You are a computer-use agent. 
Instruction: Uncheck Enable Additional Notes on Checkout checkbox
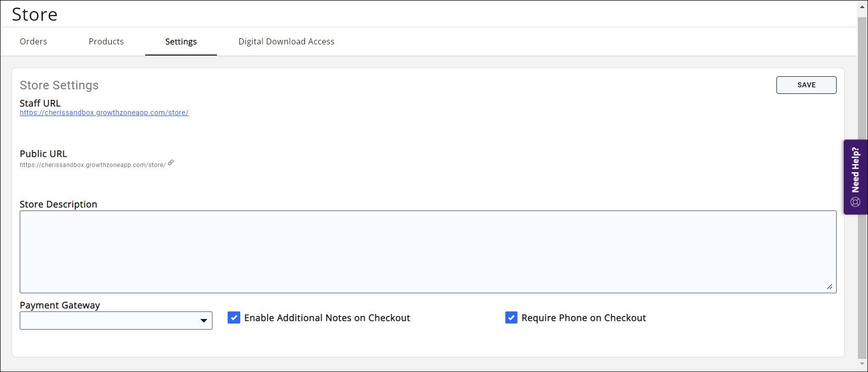(x=234, y=317)
